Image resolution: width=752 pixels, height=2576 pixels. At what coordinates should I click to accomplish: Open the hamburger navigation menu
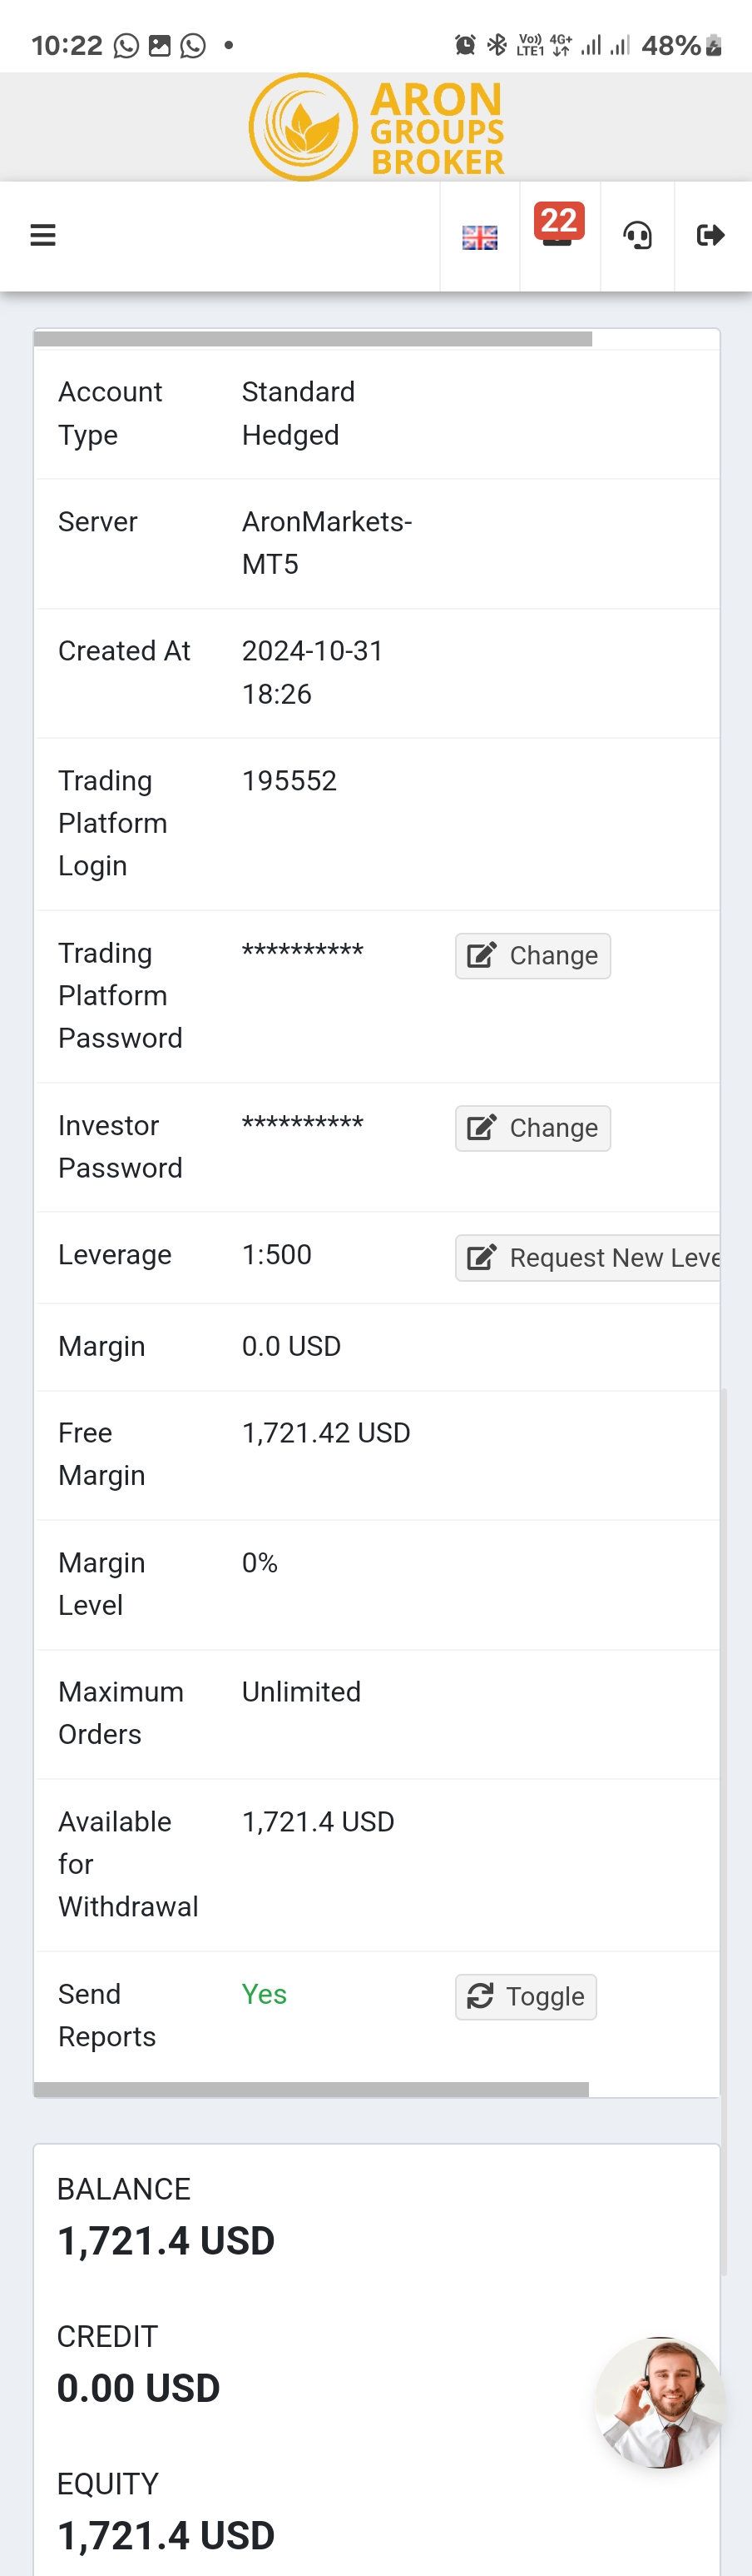coord(43,235)
